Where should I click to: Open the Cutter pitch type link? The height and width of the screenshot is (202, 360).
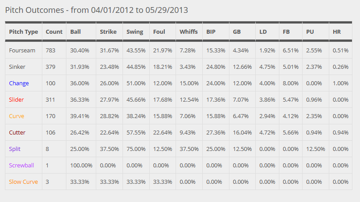[x=17, y=133]
